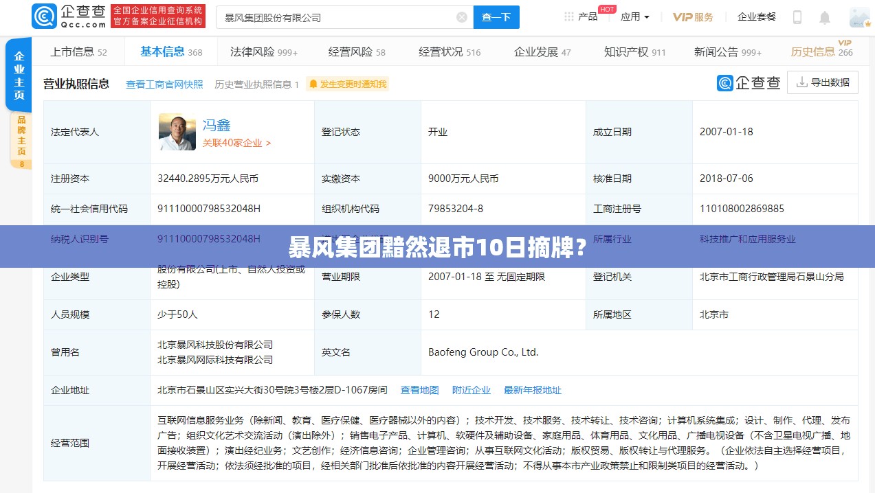Image resolution: width=875 pixels, height=493 pixels.
Task: Click the Qcc.com logo
Action: click(69, 16)
